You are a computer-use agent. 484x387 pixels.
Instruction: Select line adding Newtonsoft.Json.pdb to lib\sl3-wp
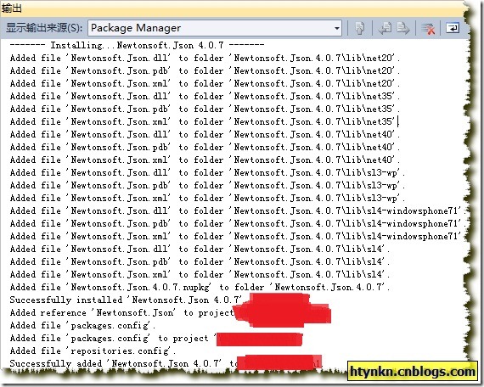(x=207, y=186)
